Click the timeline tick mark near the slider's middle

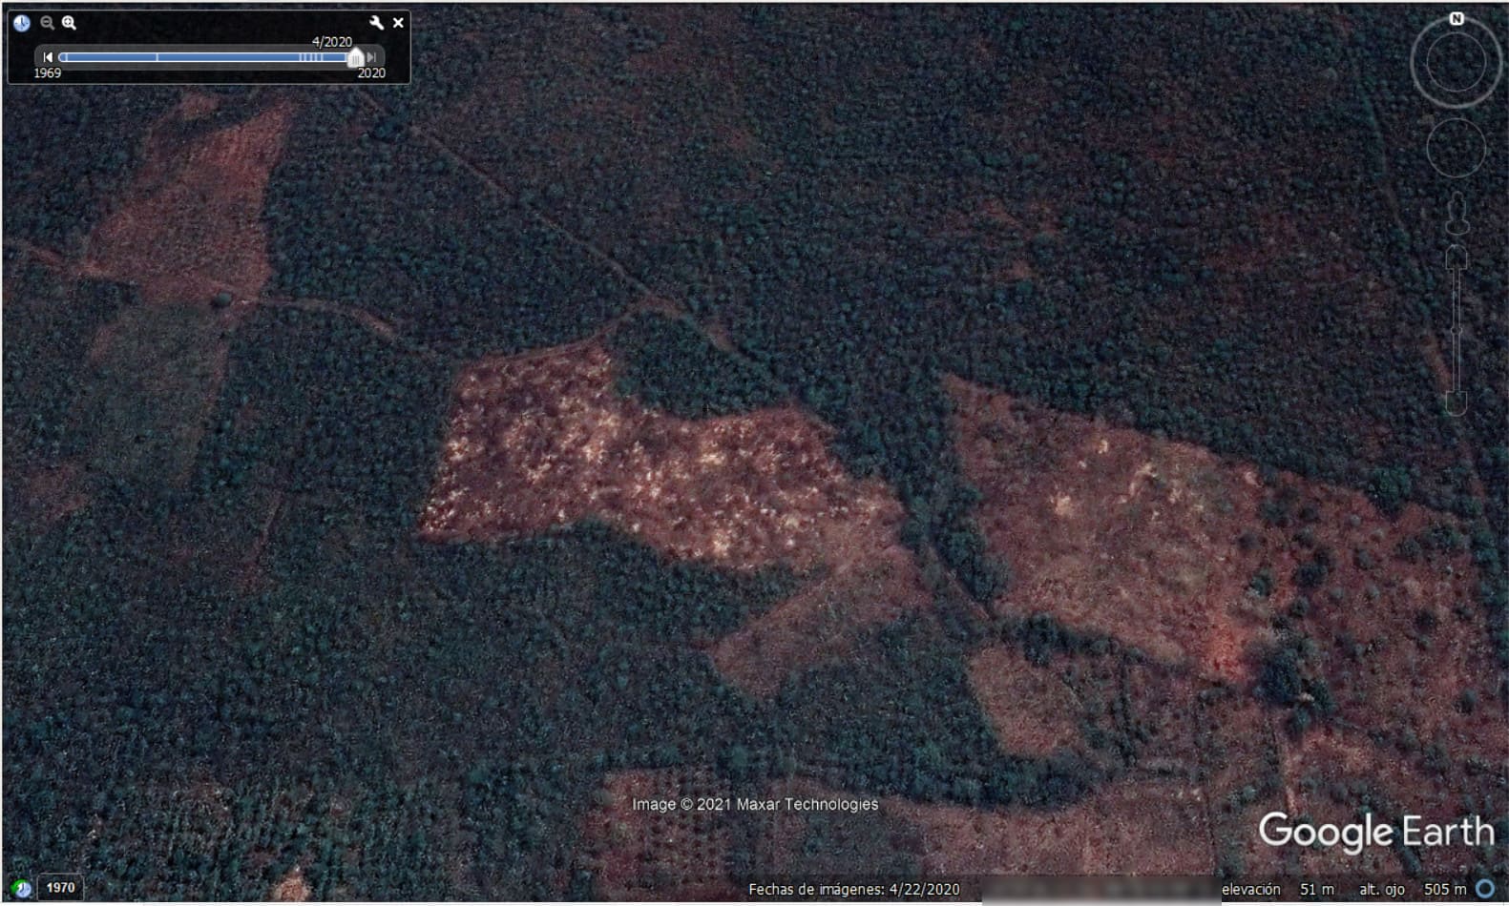[x=157, y=57]
